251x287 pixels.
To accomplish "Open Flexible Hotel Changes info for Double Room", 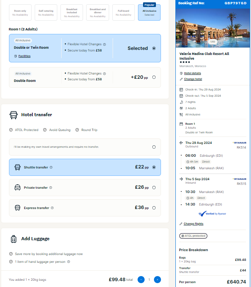I will 104,74.
